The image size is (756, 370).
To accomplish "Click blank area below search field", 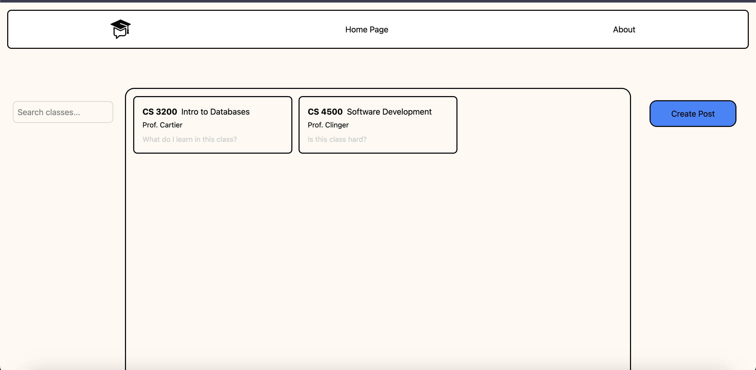I will click(x=63, y=205).
